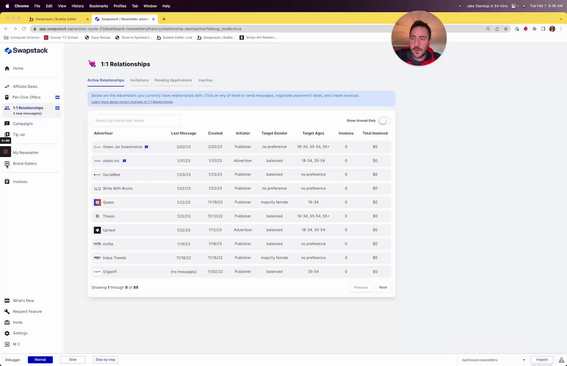This screenshot has height=366, width=567.
Task: Open Chrome's Extensions puzzle icon
Action: 535,29
